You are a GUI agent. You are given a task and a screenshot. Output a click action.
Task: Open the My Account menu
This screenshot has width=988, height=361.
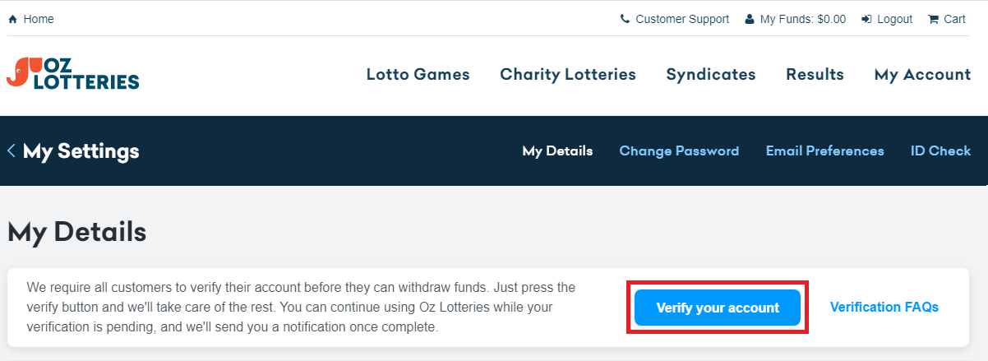(922, 74)
